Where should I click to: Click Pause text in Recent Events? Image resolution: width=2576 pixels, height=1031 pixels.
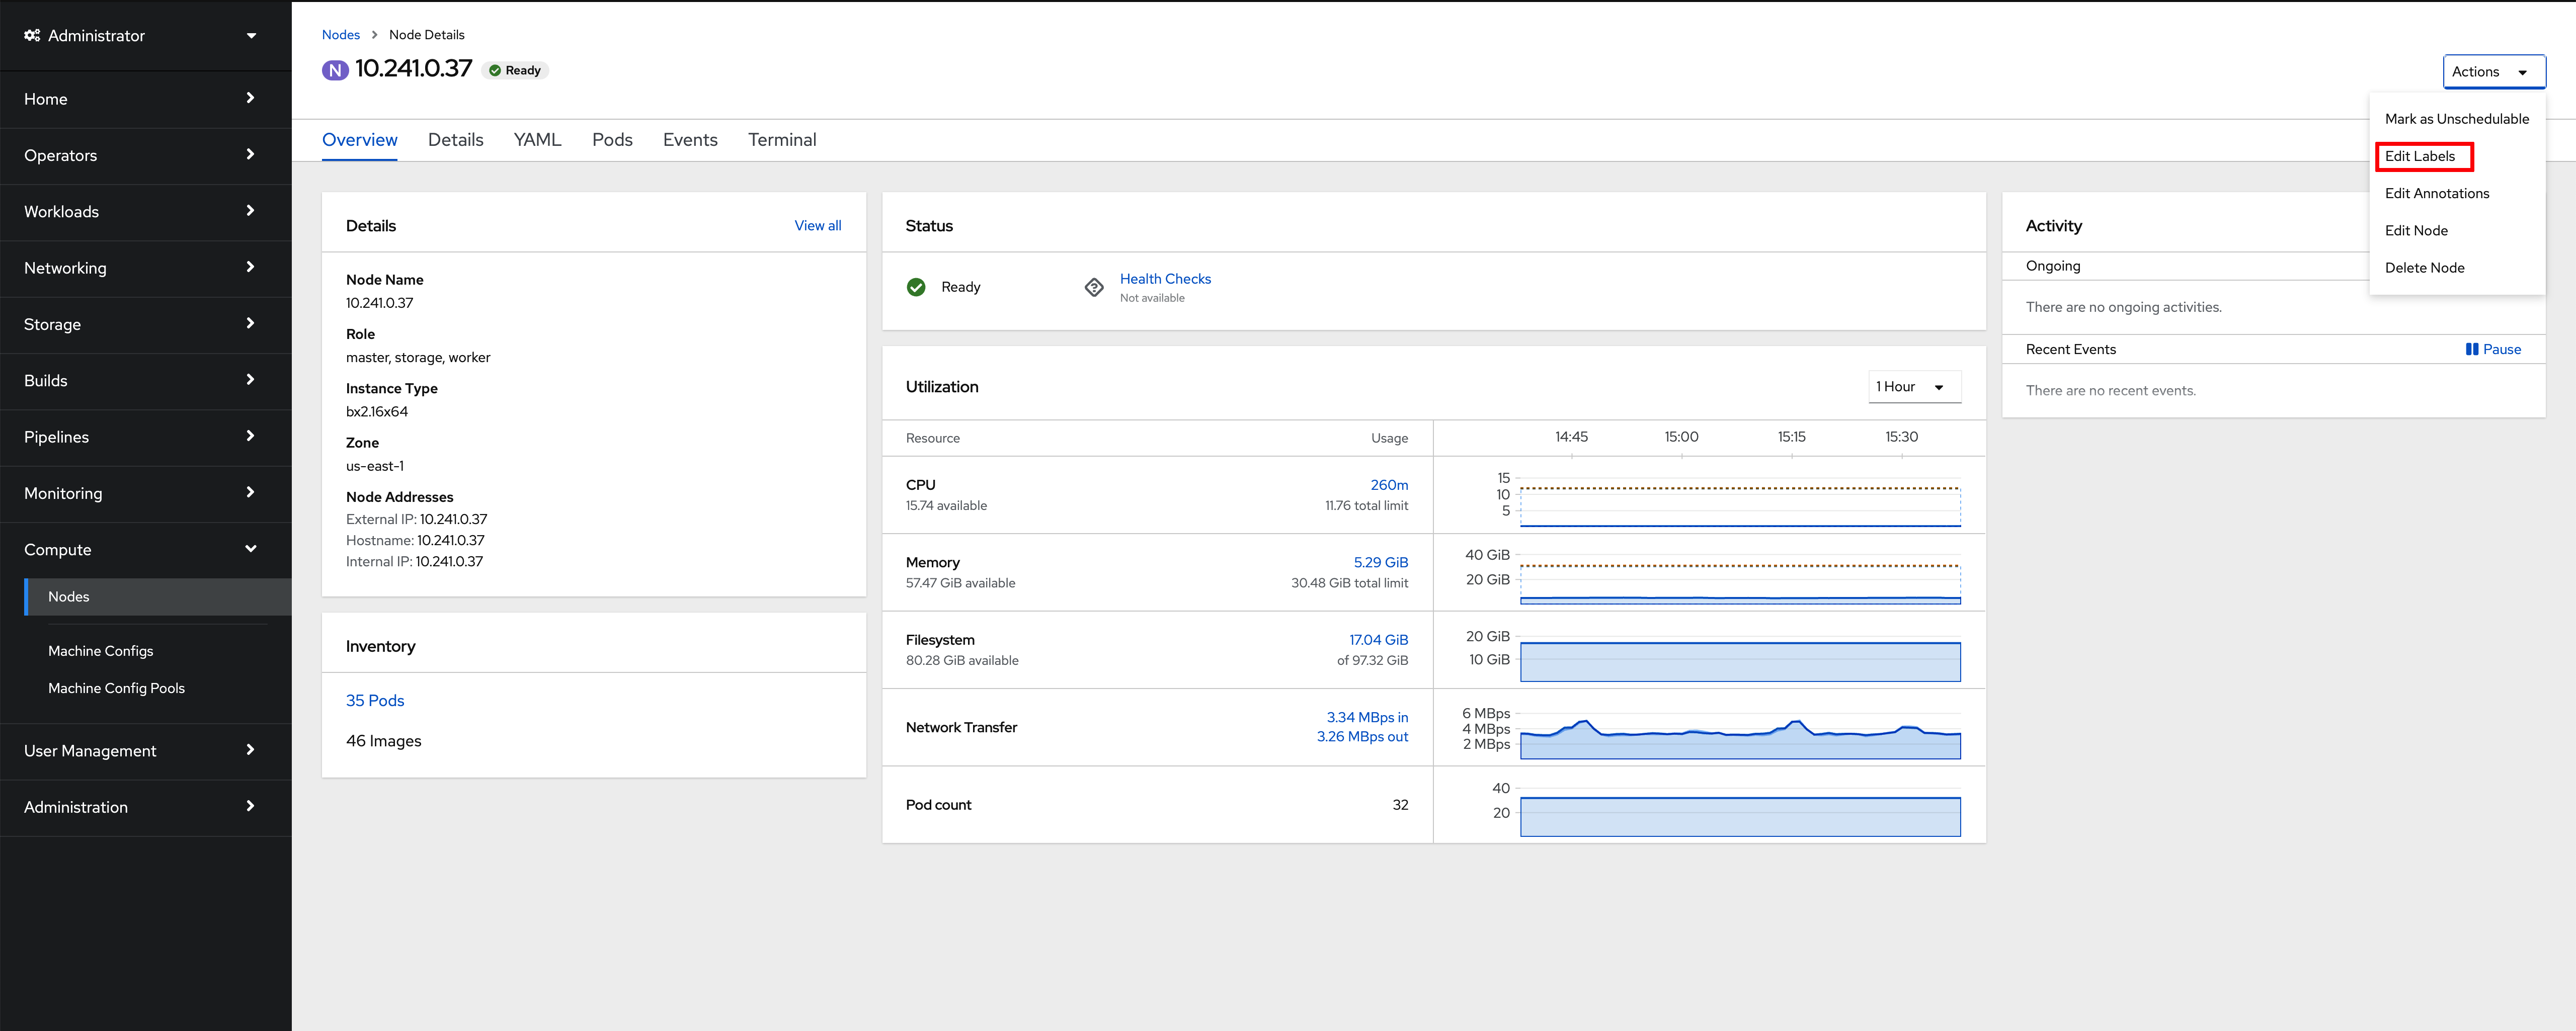point(2502,349)
